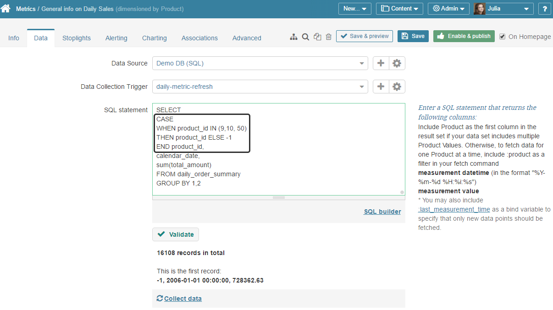Viewport: 553px width, 310px height.
Task: Open daily-metric-refresh trigger settings gear
Action: [x=397, y=86]
